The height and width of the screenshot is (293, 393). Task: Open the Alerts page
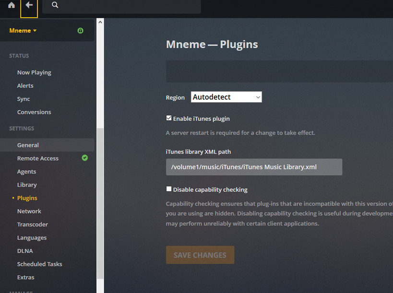coord(25,86)
